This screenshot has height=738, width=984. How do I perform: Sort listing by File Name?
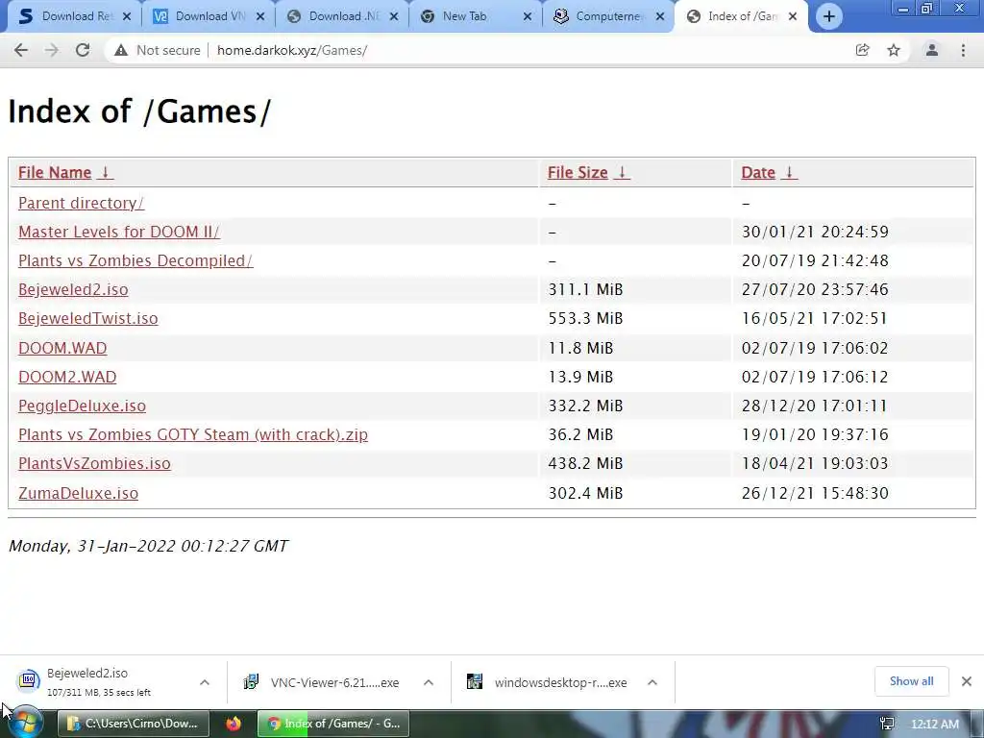click(x=55, y=173)
